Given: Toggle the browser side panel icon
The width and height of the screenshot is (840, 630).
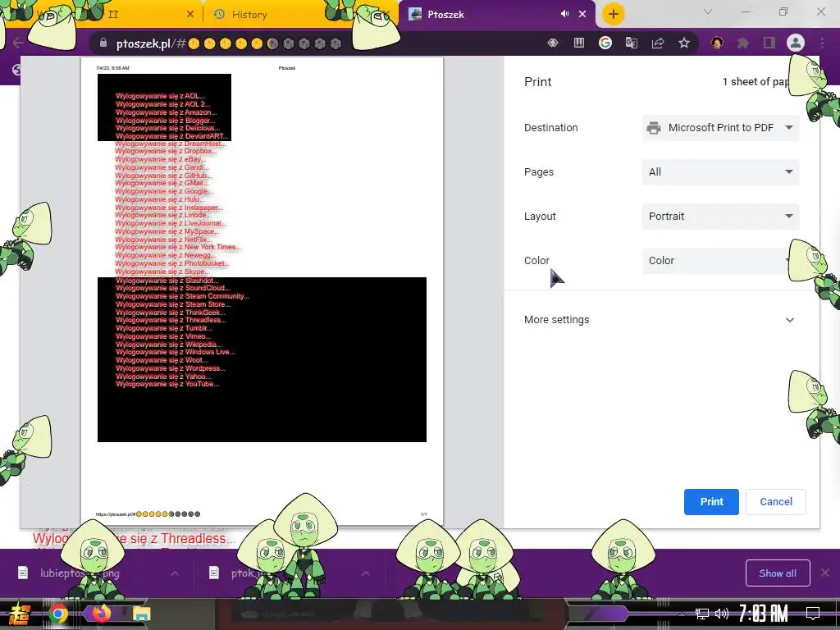Looking at the screenshot, I should pos(769,43).
